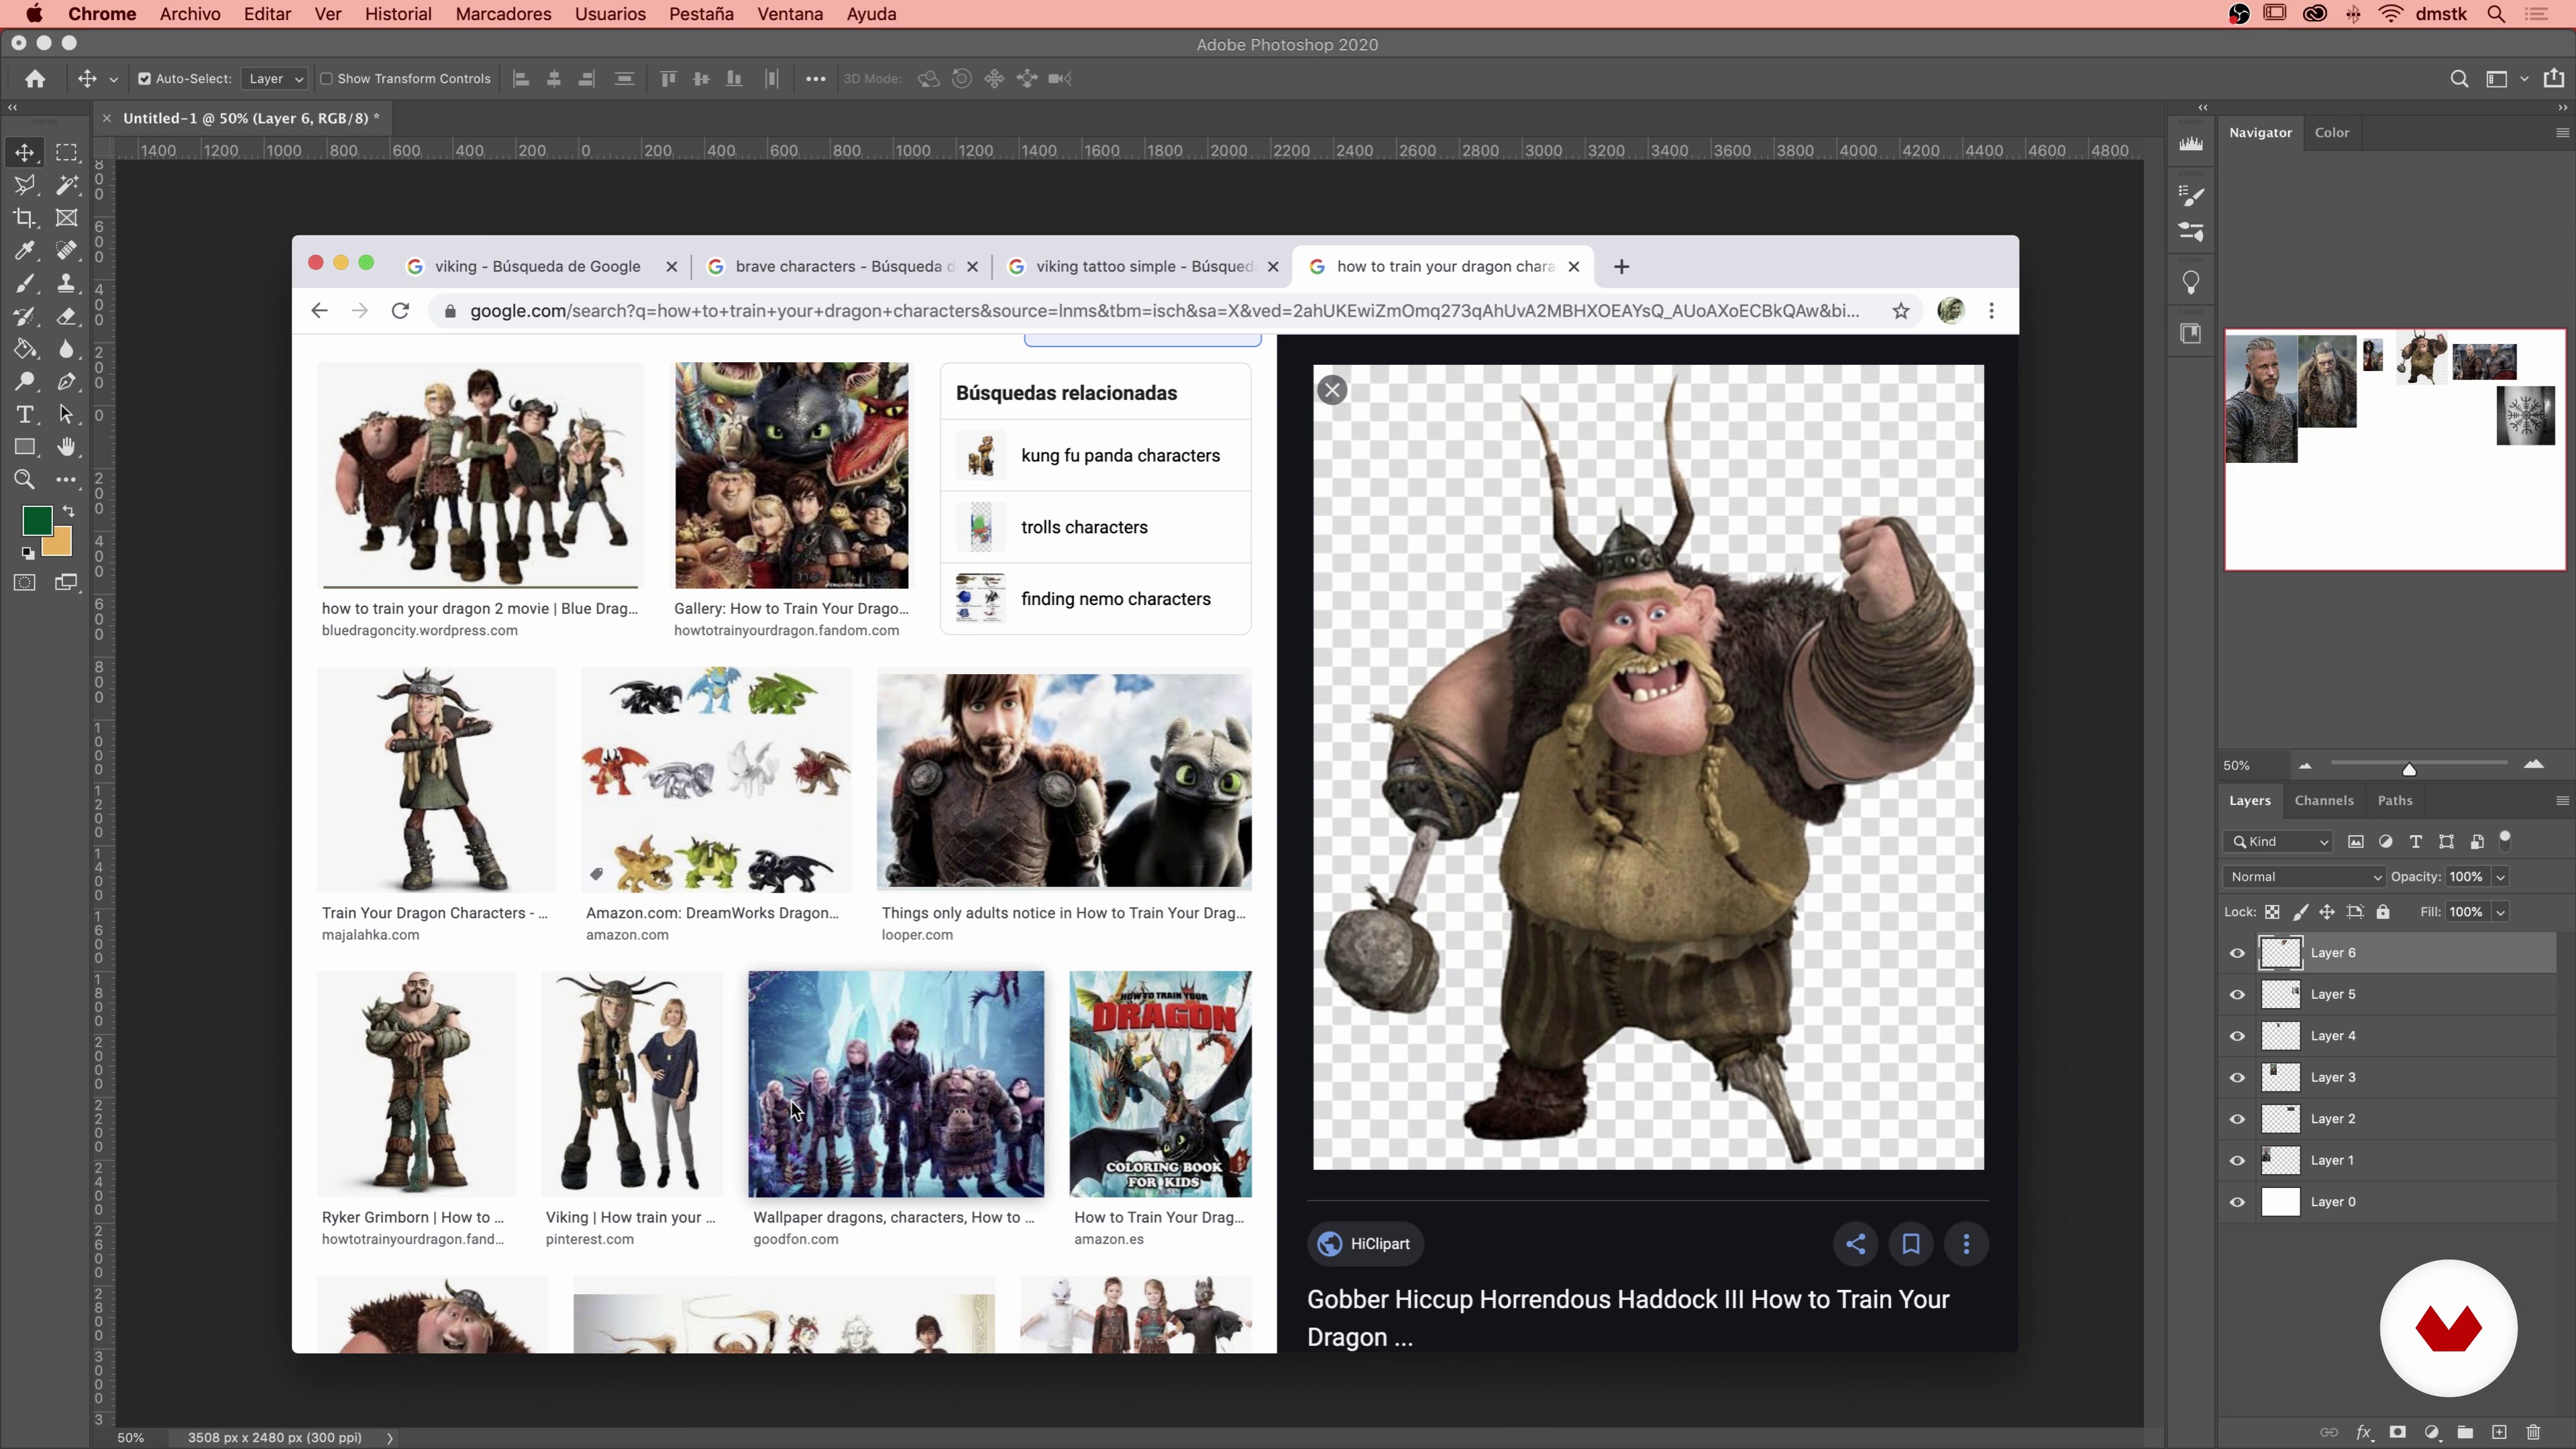Hide Layer 0 visibility eye
Image resolution: width=2576 pixels, height=1449 pixels.
coord(2237,1202)
